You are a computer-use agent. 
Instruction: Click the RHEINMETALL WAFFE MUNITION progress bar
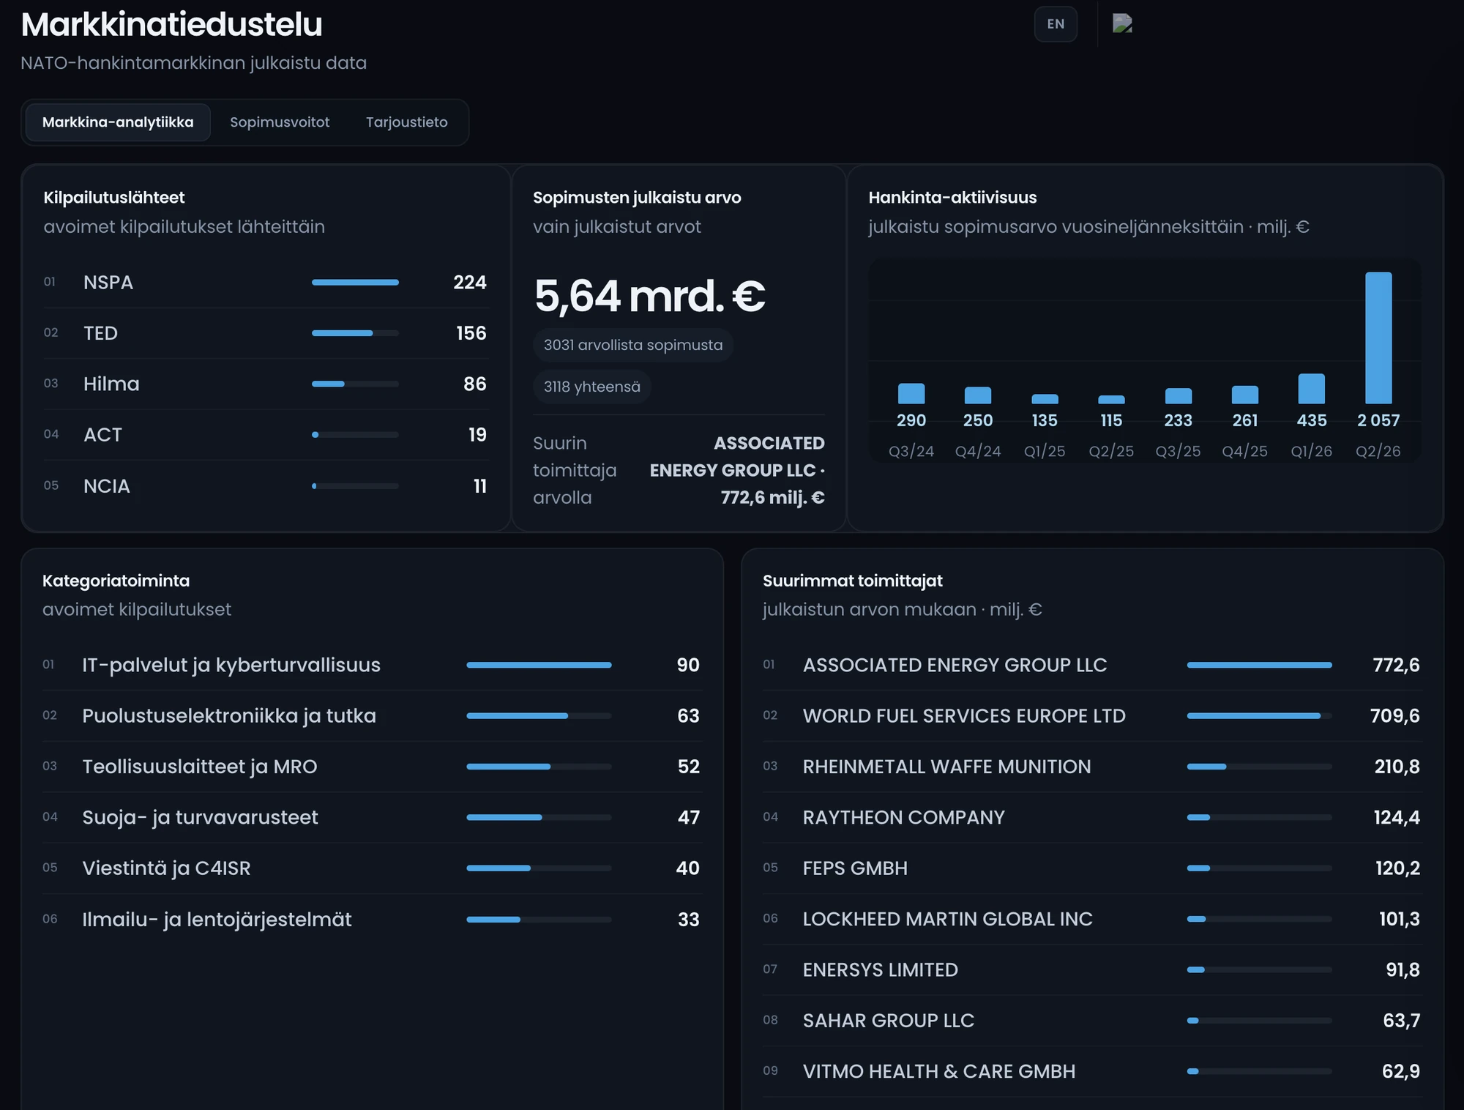click(1259, 767)
